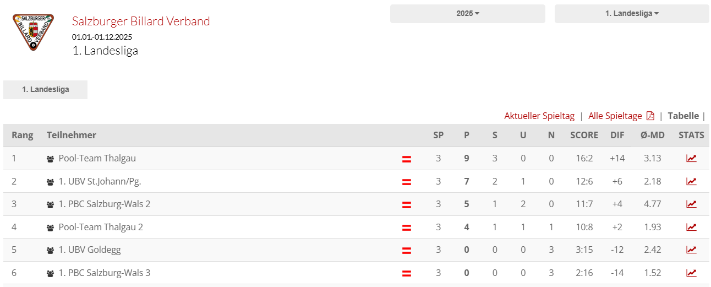Select the 1. Landesliga tab
This screenshot has width=711, height=287.
(x=46, y=90)
